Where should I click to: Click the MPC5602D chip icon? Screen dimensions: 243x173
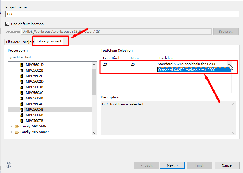(22, 82)
